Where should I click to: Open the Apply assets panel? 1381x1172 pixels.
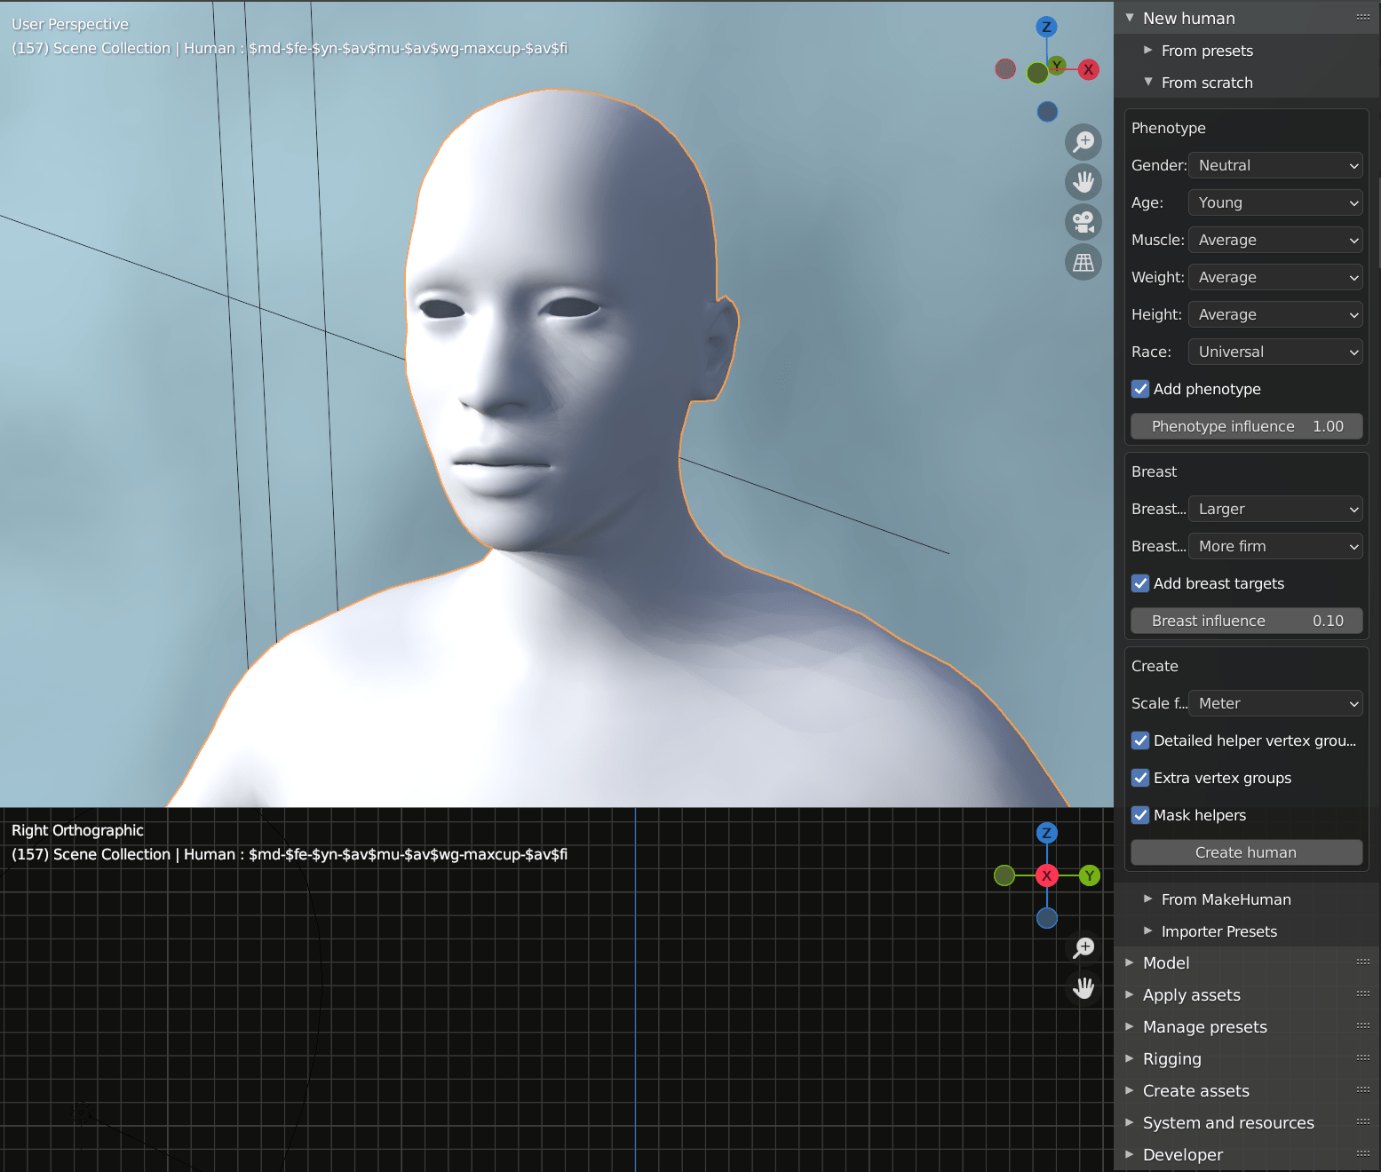click(x=1191, y=994)
